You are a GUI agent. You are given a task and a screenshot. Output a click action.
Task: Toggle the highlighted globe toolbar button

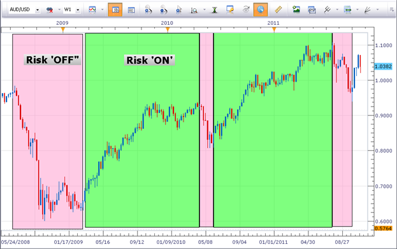[261, 10]
